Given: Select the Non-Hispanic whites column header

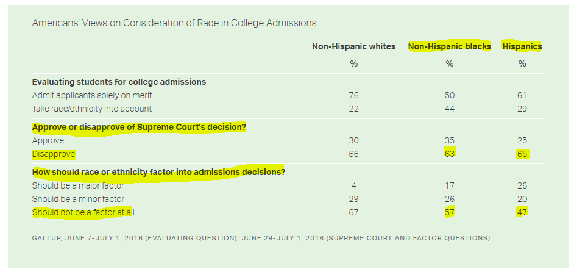Looking at the screenshot, I should pos(353,46).
